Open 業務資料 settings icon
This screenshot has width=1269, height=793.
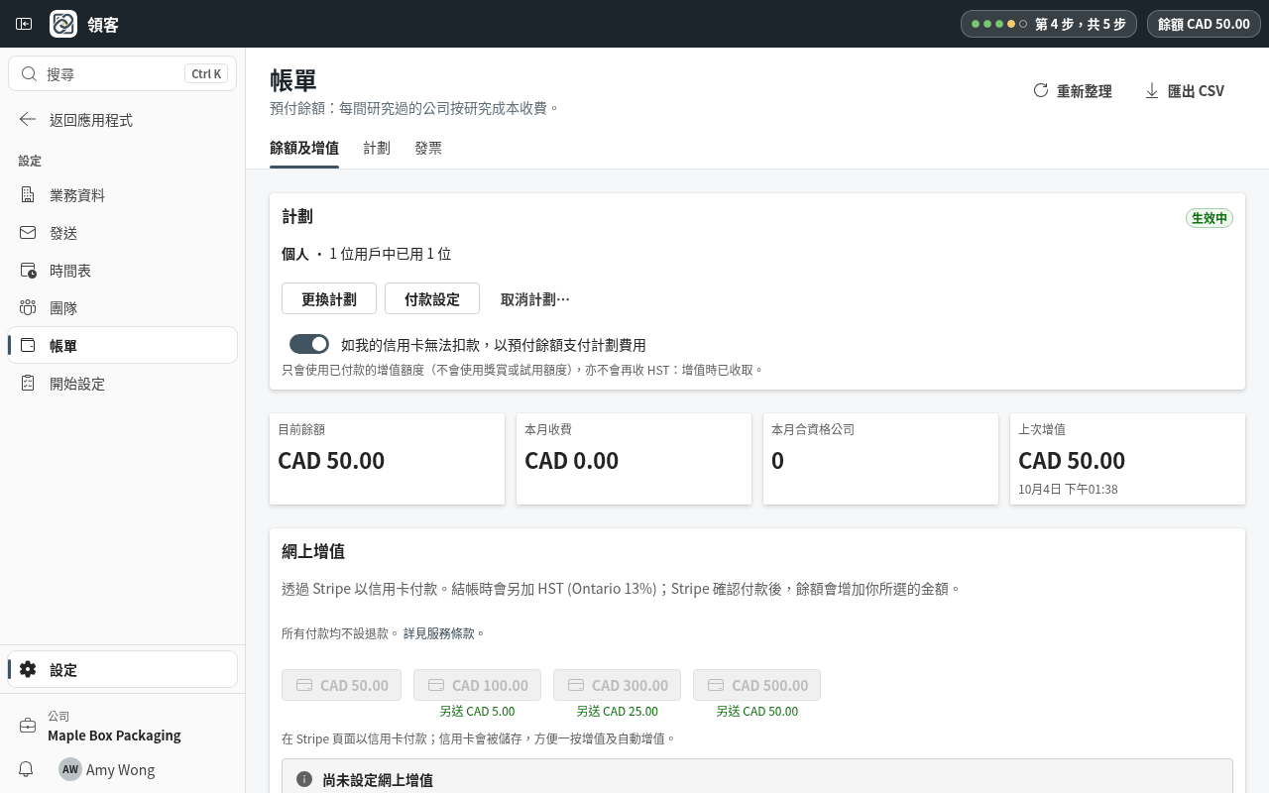tap(28, 195)
